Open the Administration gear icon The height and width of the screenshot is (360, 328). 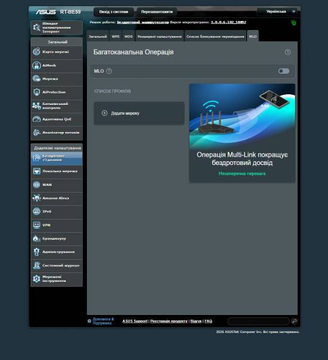37,252
